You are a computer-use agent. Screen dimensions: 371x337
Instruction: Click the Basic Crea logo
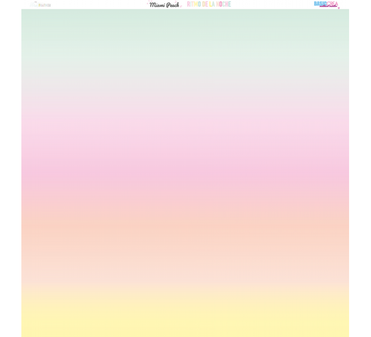coord(326,4)
